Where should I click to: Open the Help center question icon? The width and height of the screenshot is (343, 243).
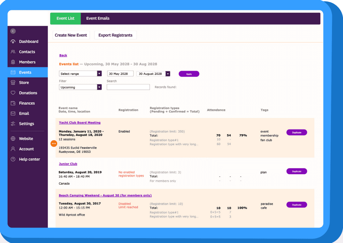coord(13,159)
